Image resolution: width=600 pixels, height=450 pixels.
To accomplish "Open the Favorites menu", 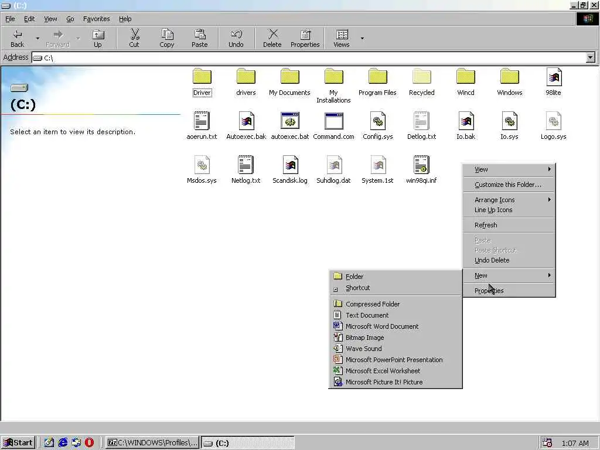I will [x=97, y=19].
